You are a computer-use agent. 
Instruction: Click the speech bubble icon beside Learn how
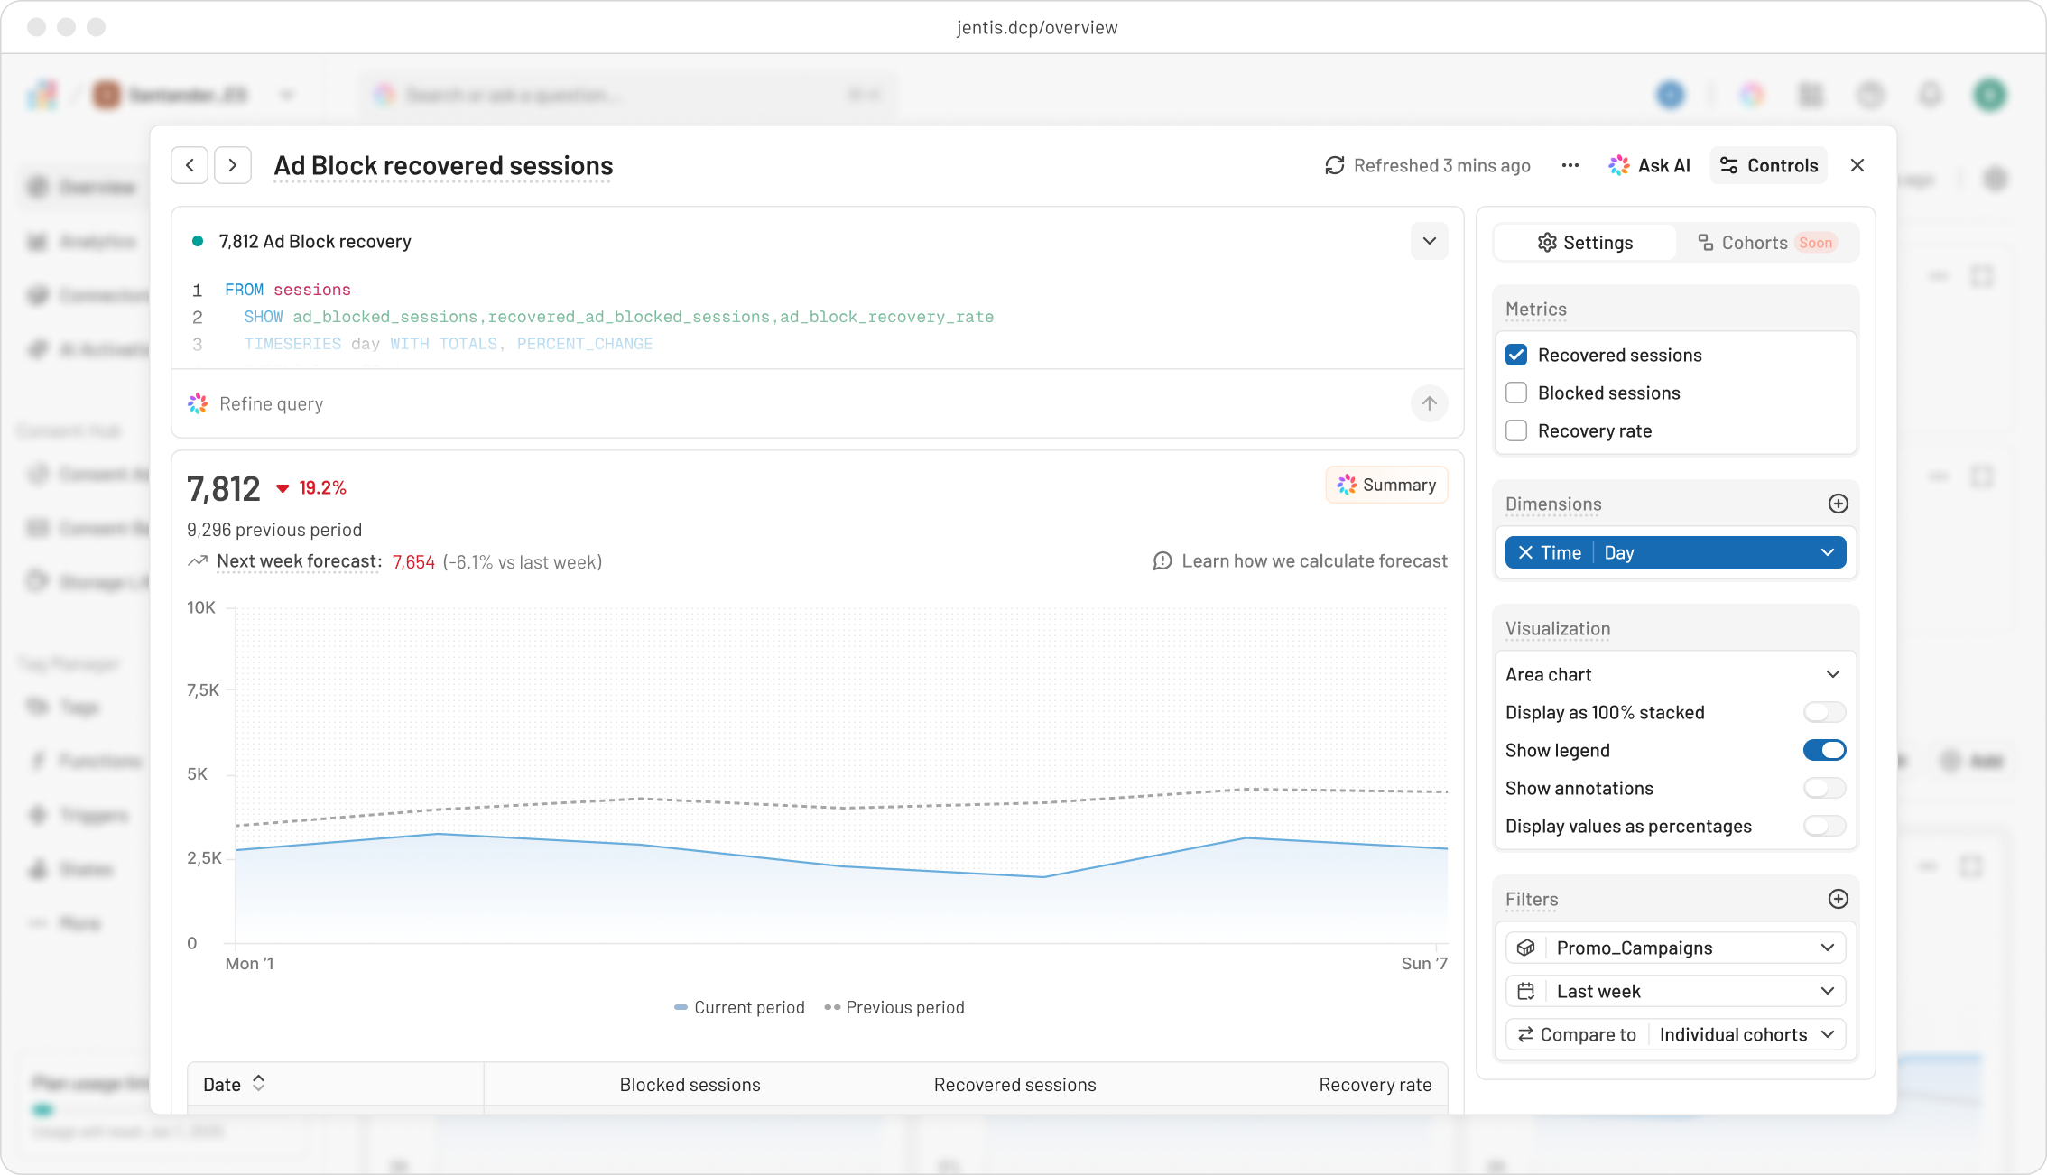coord(1162,561)
